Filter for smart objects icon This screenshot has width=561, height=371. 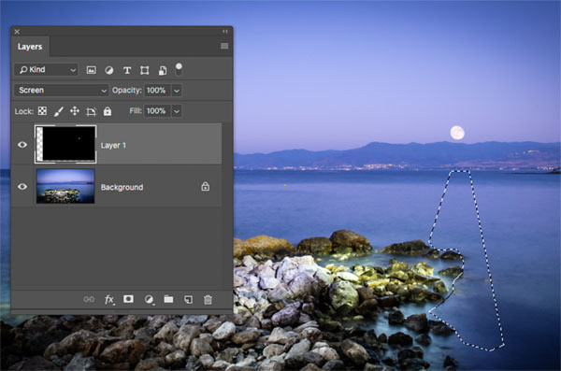coord(163,70)
